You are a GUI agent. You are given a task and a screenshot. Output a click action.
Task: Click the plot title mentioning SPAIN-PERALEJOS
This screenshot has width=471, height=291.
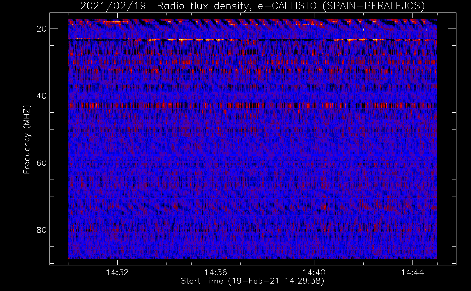click(252, 6)
